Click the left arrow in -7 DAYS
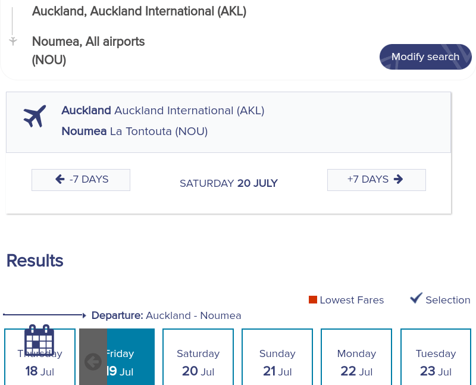 pyautogui.click(x=60, y=179)
